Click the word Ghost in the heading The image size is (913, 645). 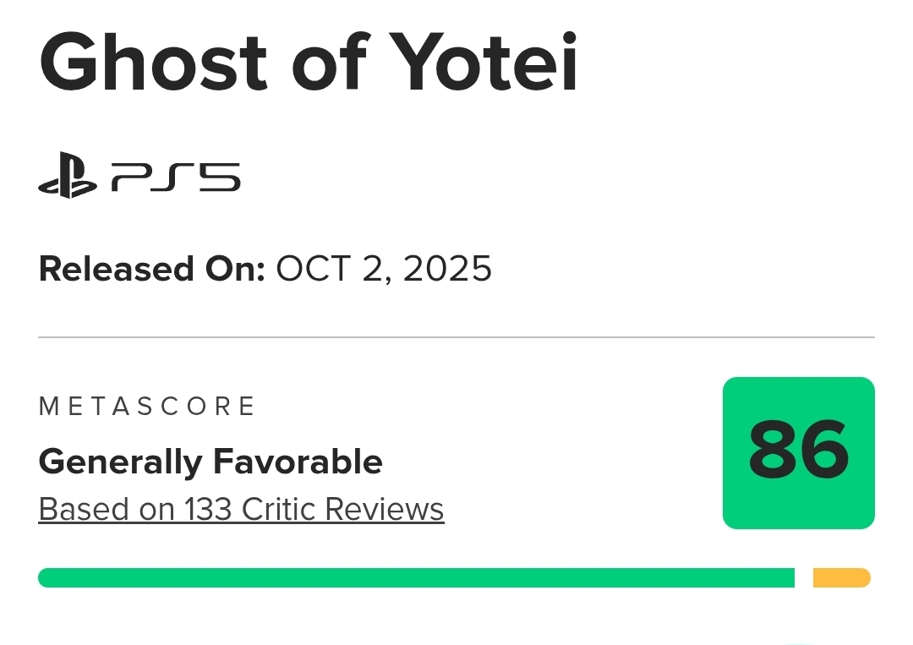click(x=153, y=63)
